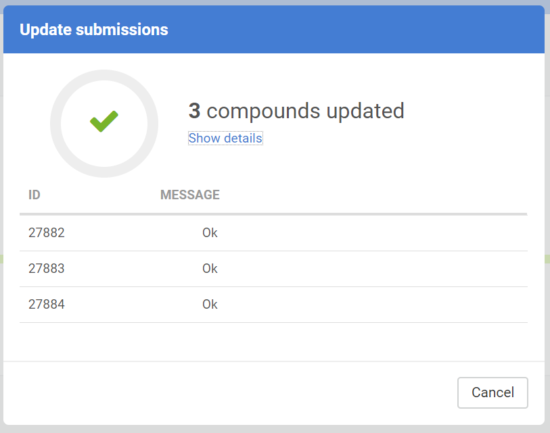Viewport: 550px width, 433px height.
Task: Click the word 'updated' in the status heading
Action: pos(365,111)
